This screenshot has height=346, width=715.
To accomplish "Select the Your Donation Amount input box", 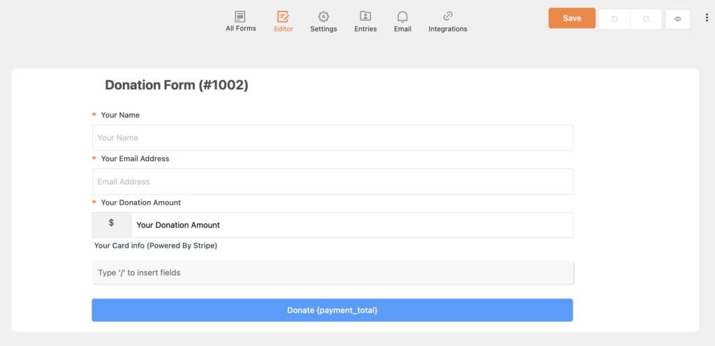I will click(x=352, y=225).
